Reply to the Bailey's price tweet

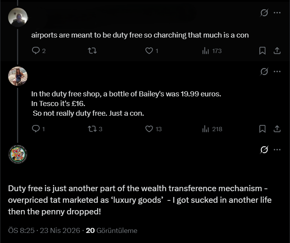tap(36, 129)
